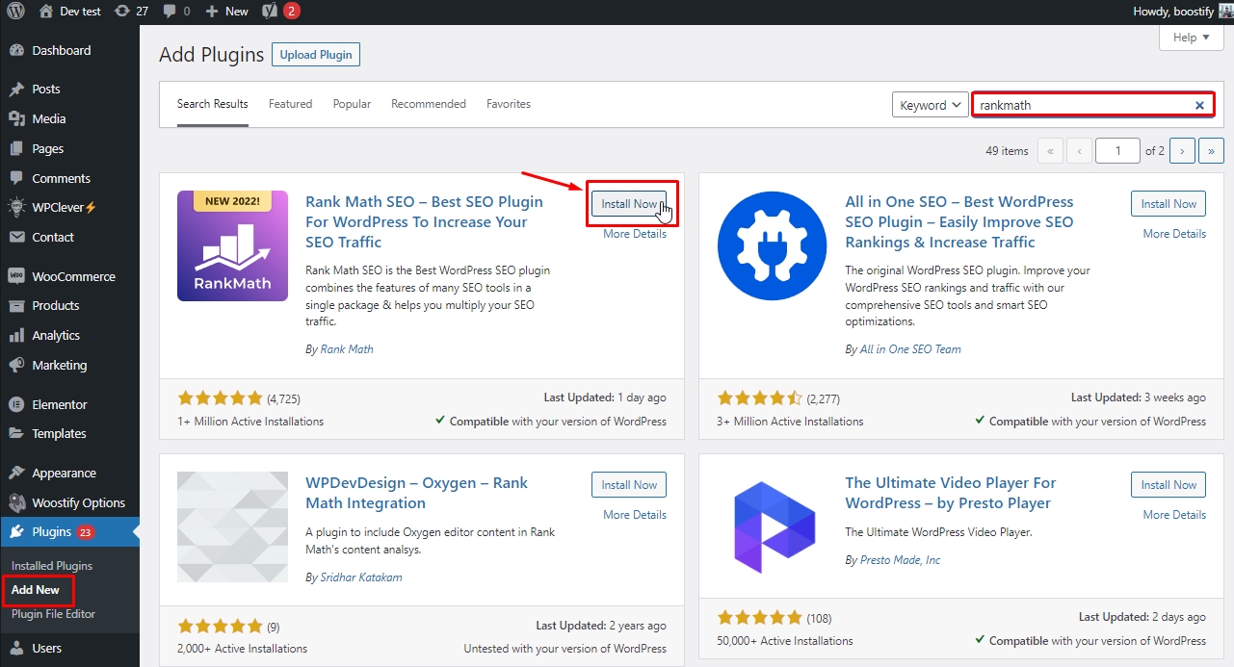Install the Rank Math SEO plugin
This screenshot has height=667, width=1234.
coord(629,204)
